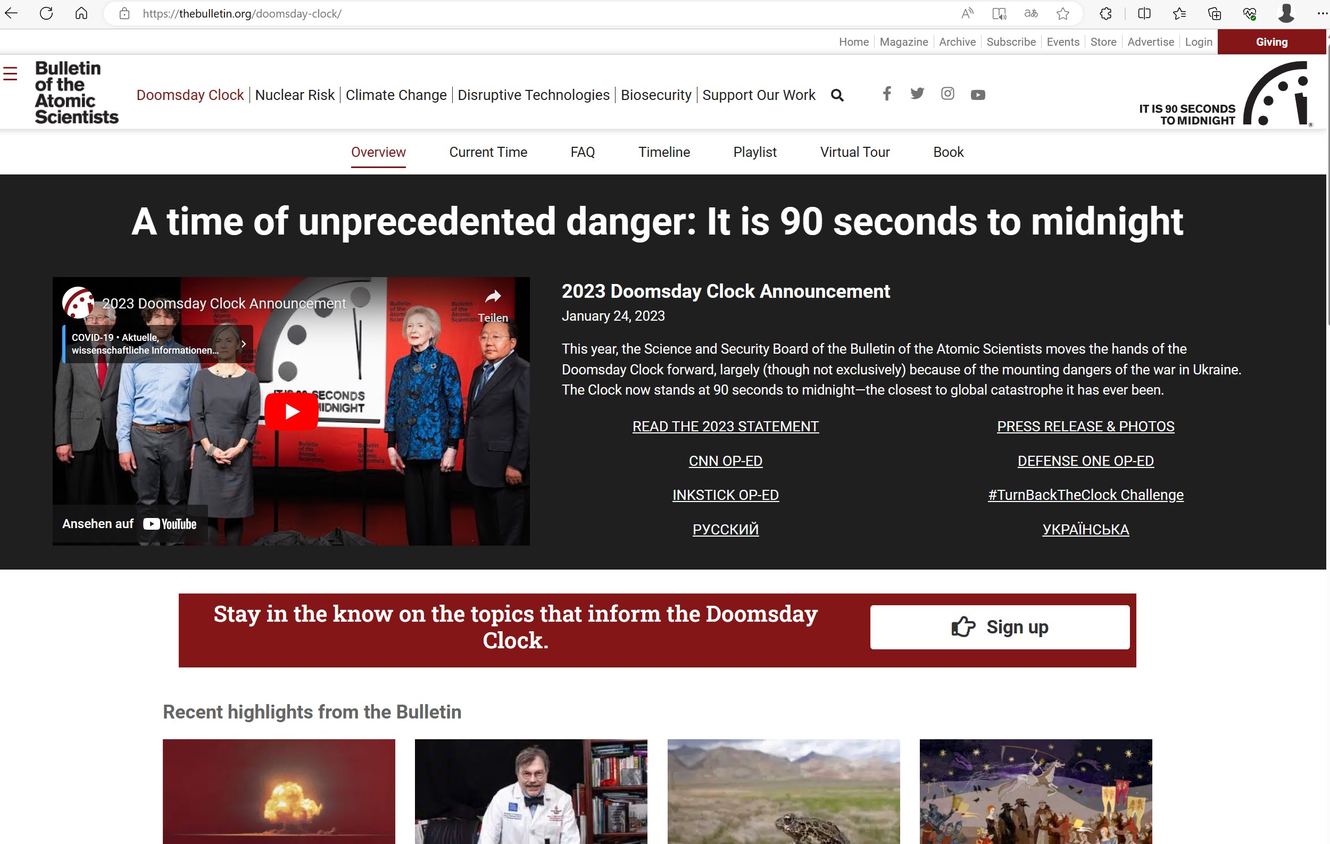The image size is (1330, 844).
Task: Click the Doomsday Clock logo graphic
Action: [x=1277, y=93]
